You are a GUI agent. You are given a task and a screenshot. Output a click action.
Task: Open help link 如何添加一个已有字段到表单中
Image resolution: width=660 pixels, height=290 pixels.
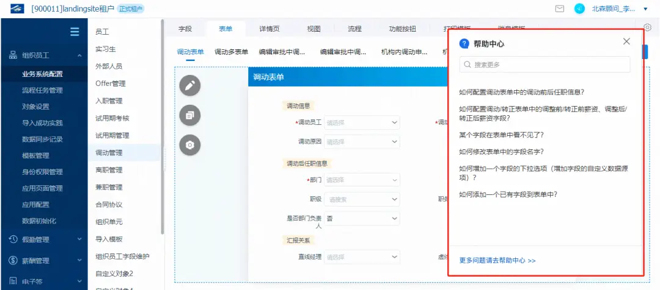pyautogui.click(x=508, y=194)
